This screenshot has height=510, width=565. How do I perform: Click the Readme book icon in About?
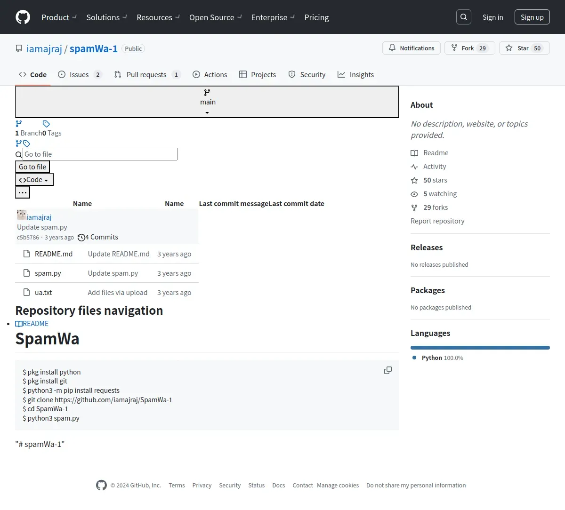point(414,153)
